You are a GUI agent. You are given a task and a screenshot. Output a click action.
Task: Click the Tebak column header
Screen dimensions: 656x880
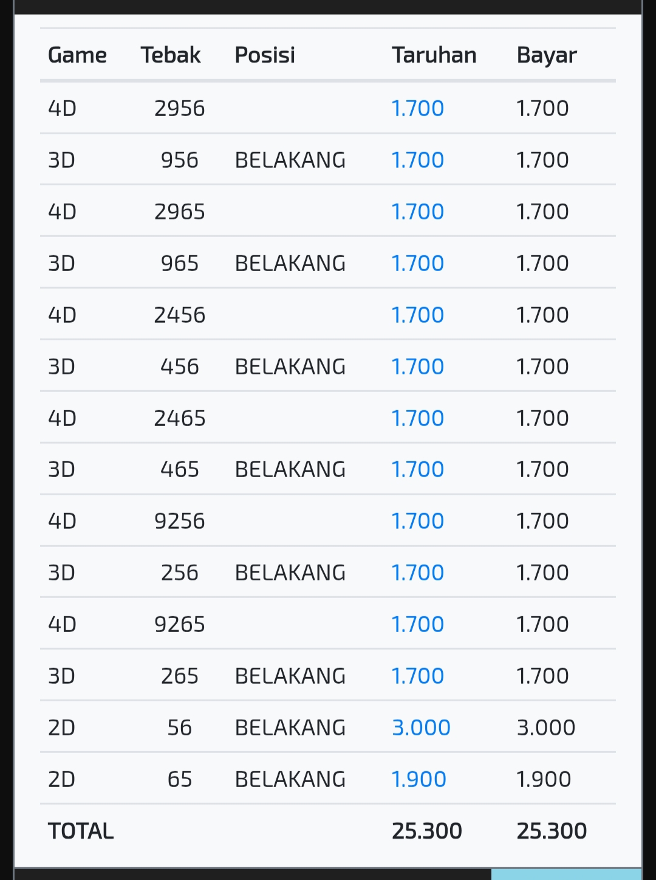[x=171, y=55]
